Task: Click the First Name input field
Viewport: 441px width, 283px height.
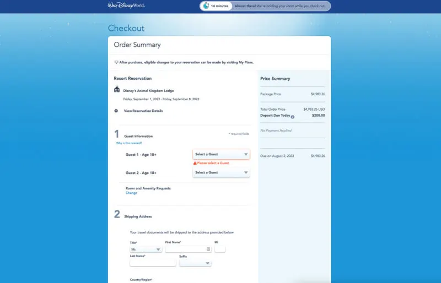Action: (188, 249)
